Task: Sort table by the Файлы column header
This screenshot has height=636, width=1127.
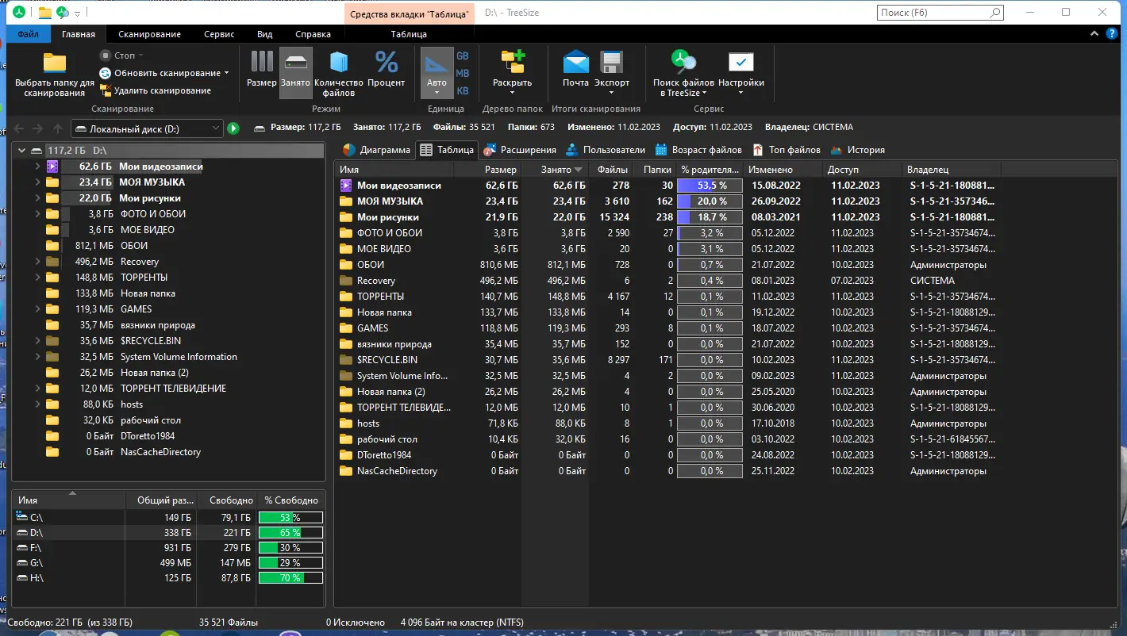Action: [x=612, y=170]
